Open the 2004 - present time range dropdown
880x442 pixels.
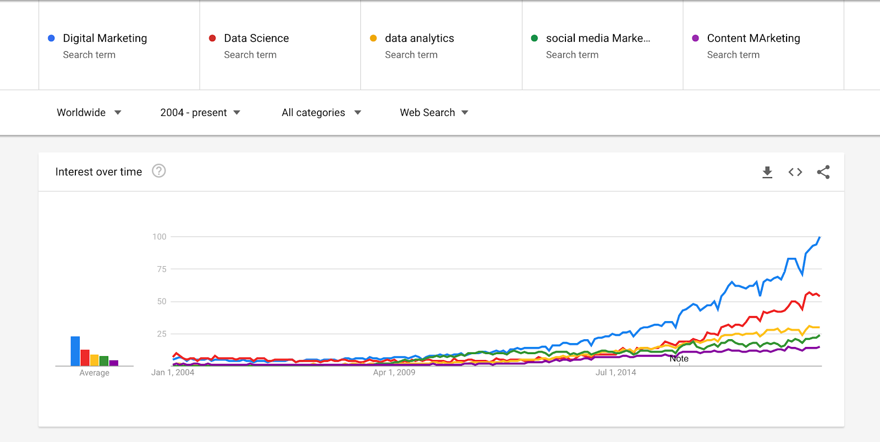[x=200, y=113]
